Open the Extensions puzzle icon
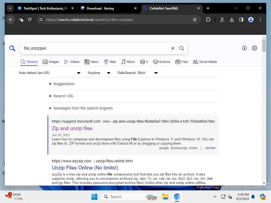The image size is (271, 203). 208,20
